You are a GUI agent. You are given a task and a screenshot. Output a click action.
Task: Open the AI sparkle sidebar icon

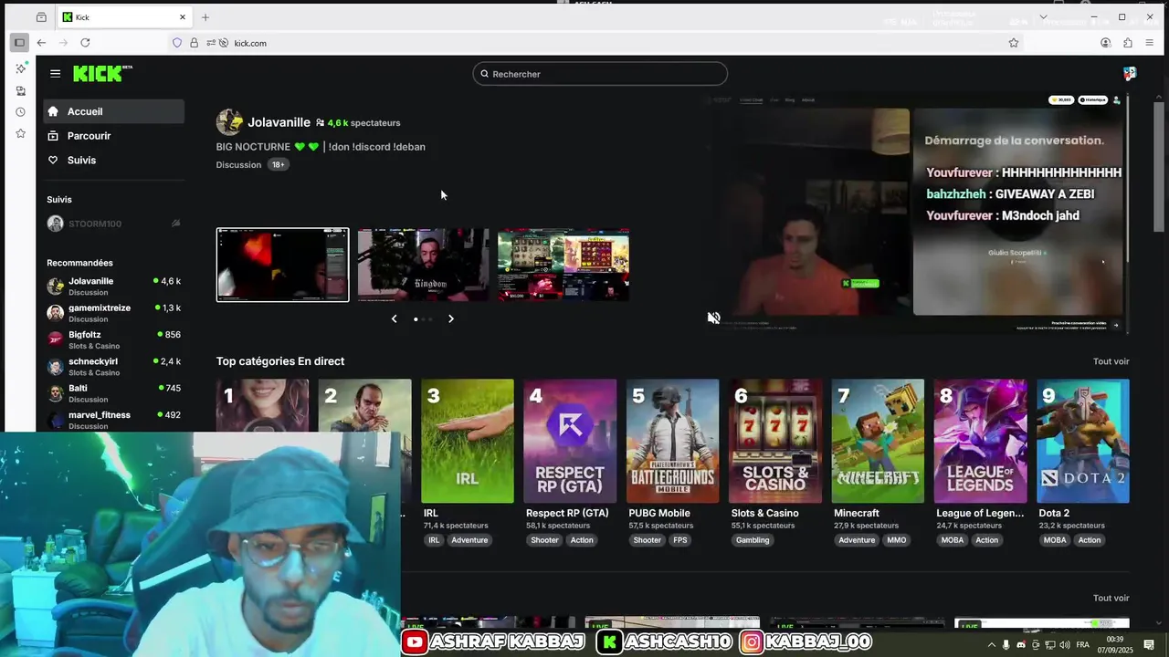(x=21, y=69)
